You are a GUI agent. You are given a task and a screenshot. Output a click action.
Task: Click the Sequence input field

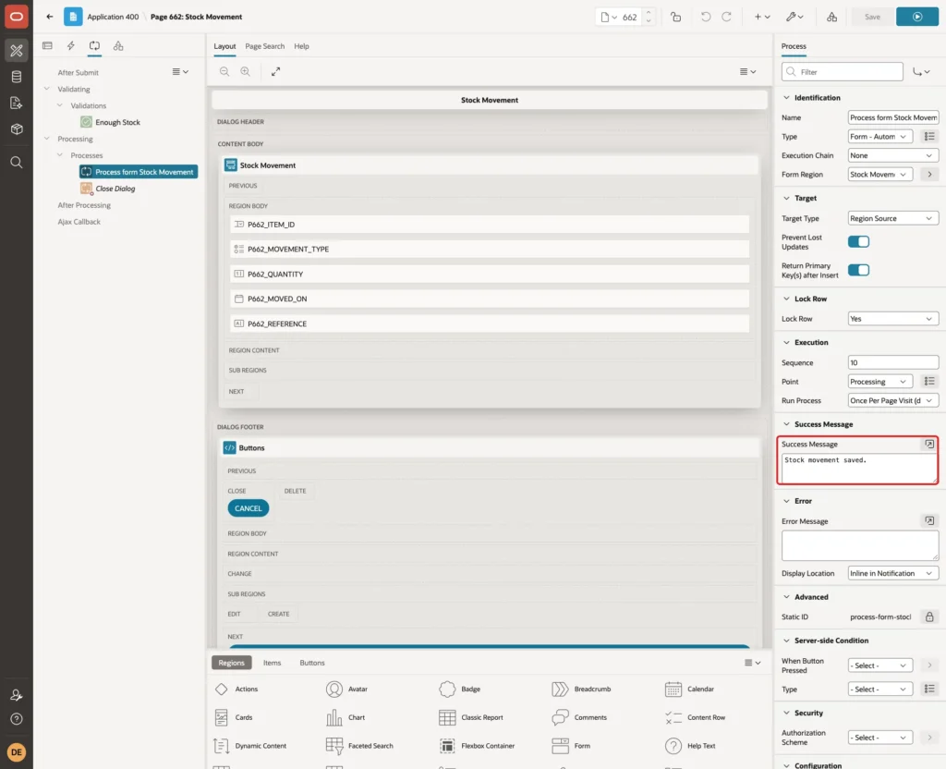(893, 362)
